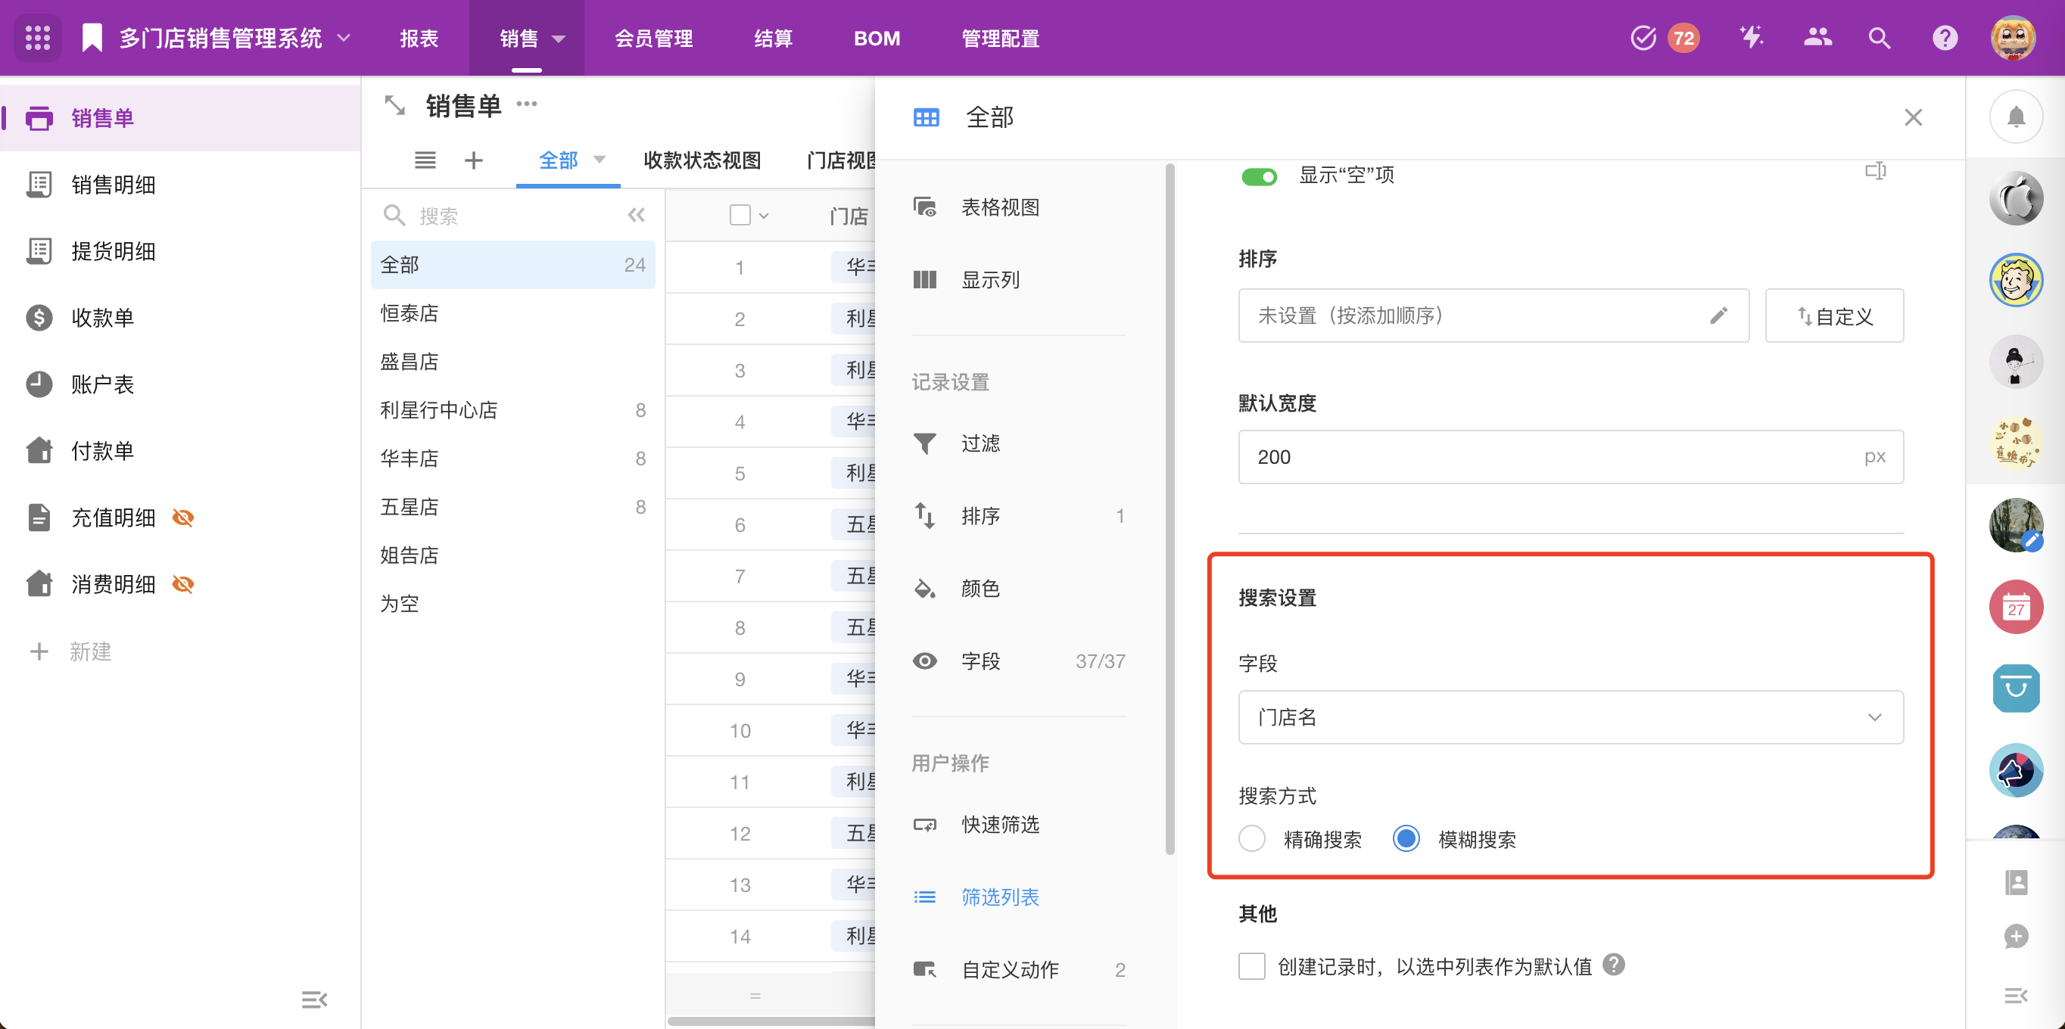
Task: Open the task checkmark icon with 72 badge
Action: [1643, 38]
